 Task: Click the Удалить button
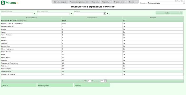pyautogui.click(x=92, y=85)
